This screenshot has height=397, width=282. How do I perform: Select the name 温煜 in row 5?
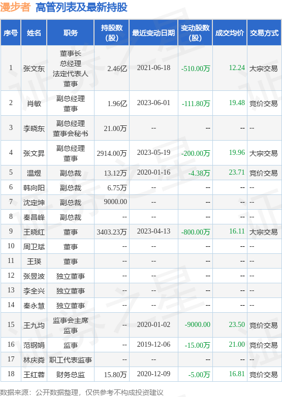34,173
